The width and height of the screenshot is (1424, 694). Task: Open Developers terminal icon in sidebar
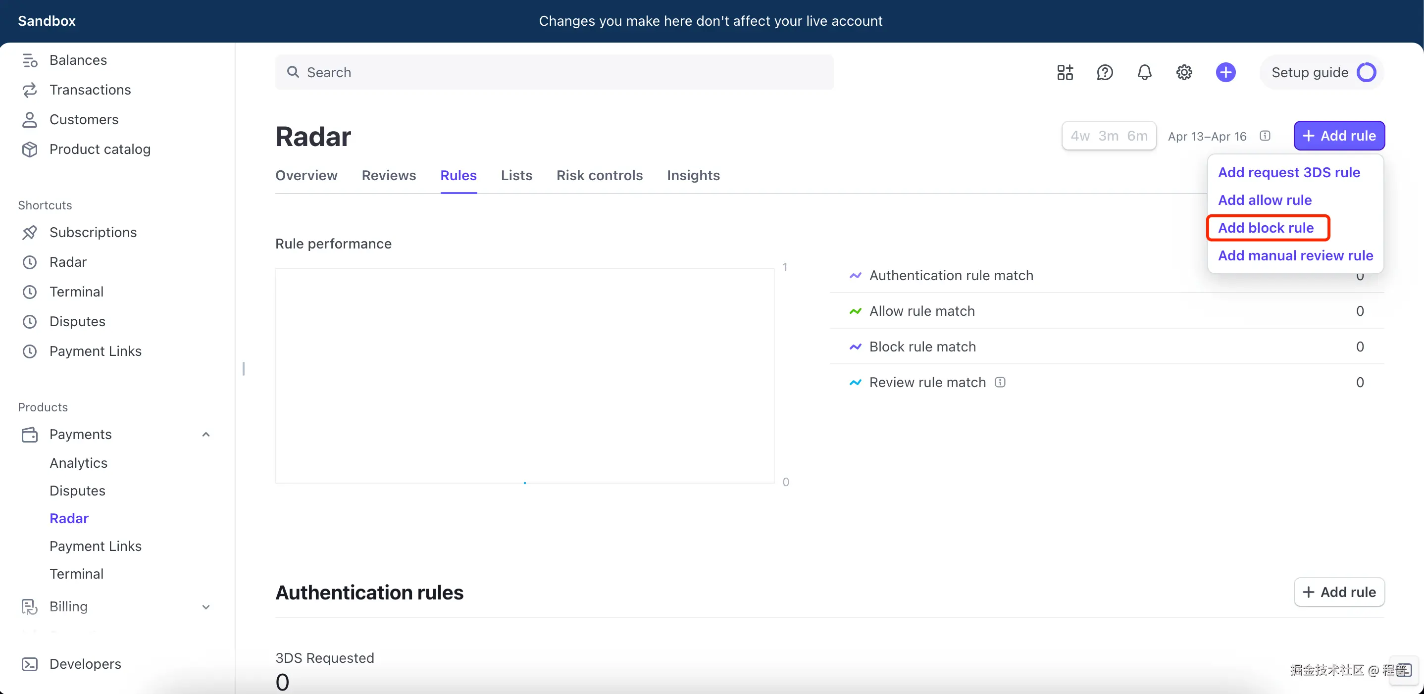tap(30, 664)
